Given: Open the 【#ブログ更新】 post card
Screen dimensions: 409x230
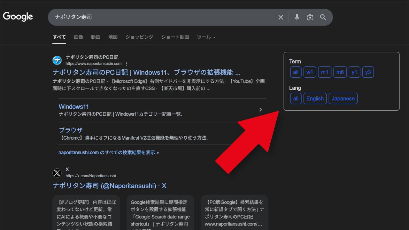Looking at the screenshot, I should [x=86, y=212].
